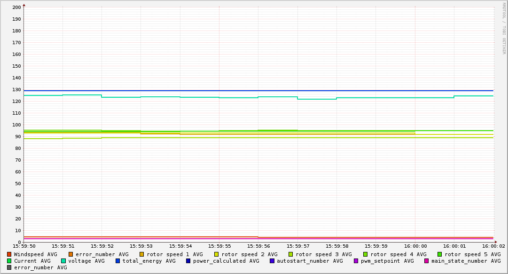Click the 15:59:55 time axis label
Image resolution: width=508 pixels, height=274 pixels.
pyautogui.click(x=219, y=246)
